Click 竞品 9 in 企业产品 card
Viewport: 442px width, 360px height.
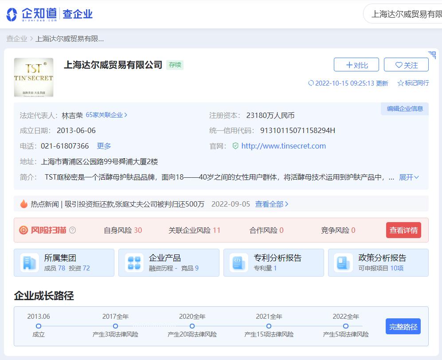pos(190,268)
